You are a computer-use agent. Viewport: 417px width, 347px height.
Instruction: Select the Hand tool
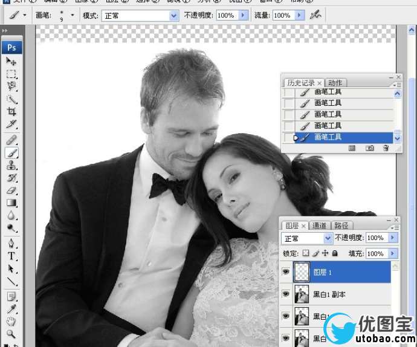(11, 322)
